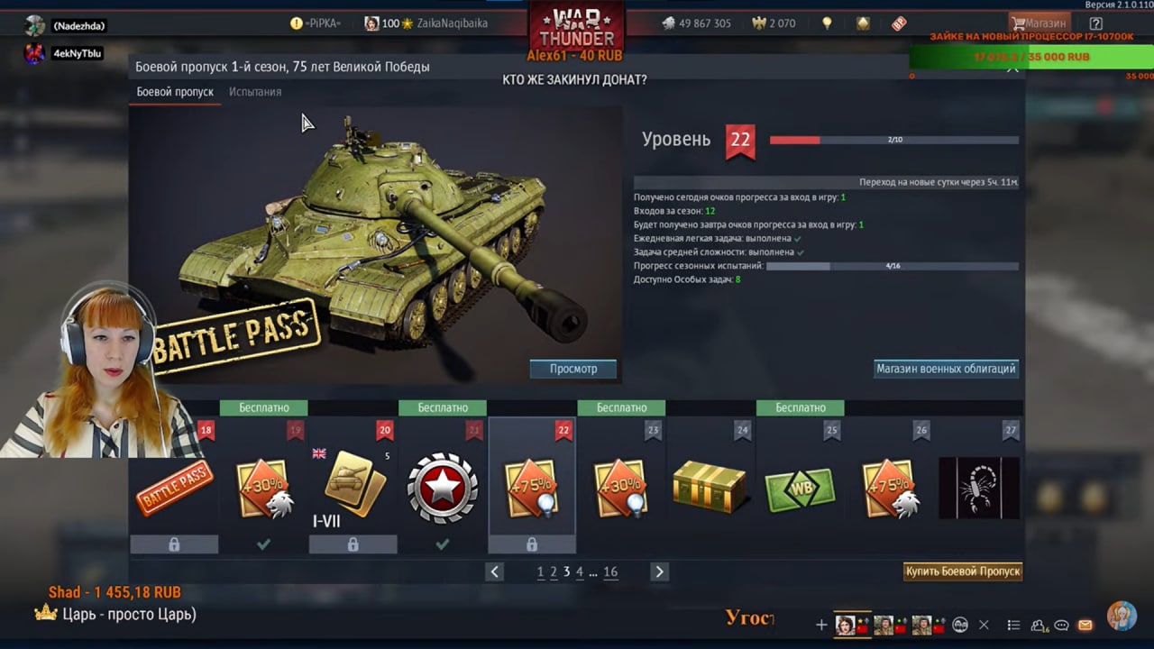Click the light bulb icon in top bar
The width and height of the screenshot is (1154, 649).
coord(827,23)
